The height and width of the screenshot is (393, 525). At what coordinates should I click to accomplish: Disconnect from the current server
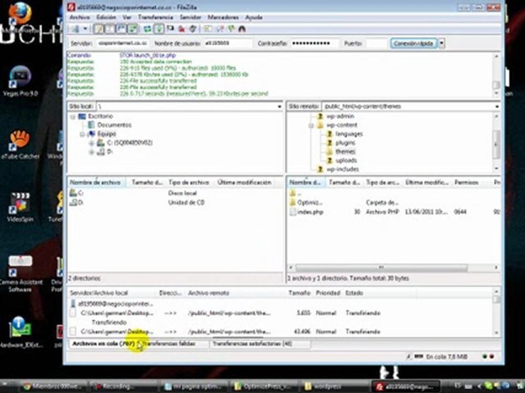(182, 29)
